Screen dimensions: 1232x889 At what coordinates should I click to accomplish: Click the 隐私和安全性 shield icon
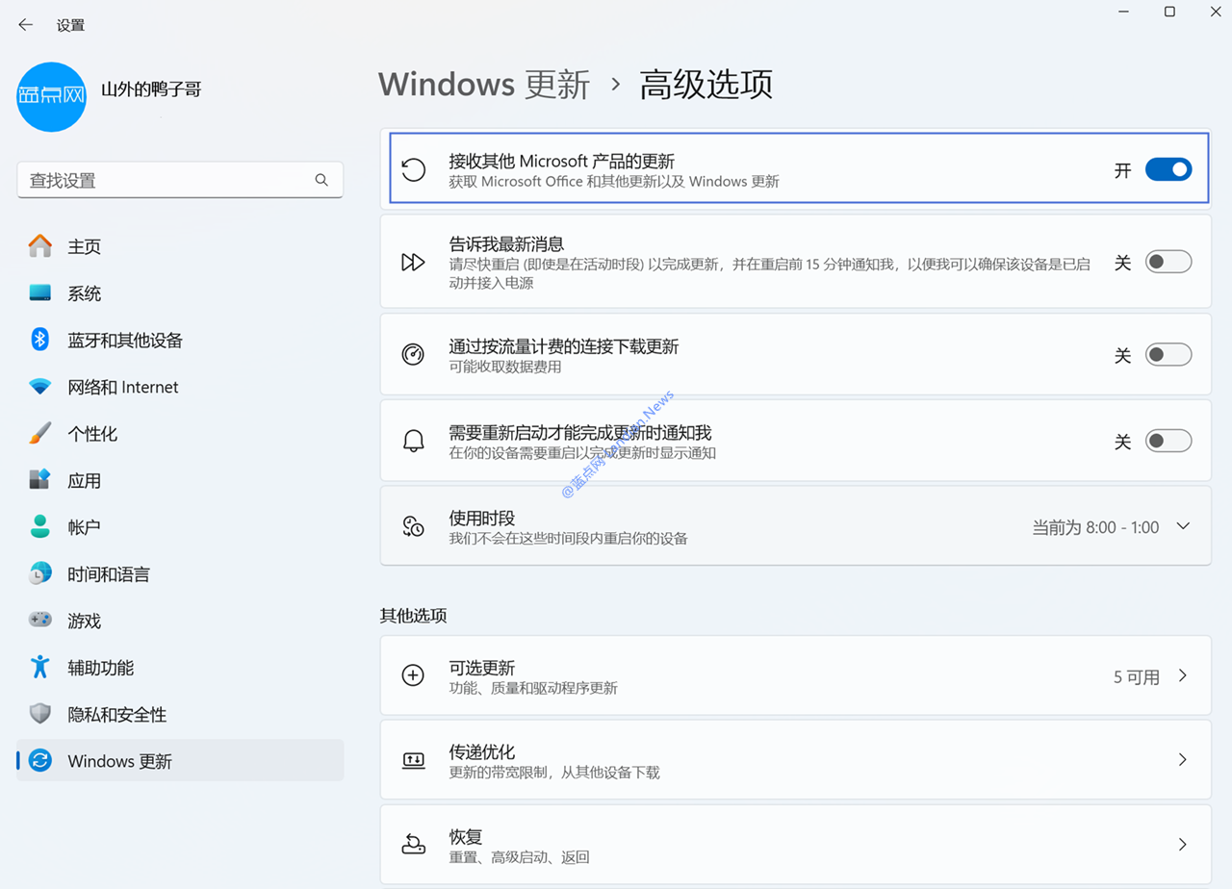[40, 714]
